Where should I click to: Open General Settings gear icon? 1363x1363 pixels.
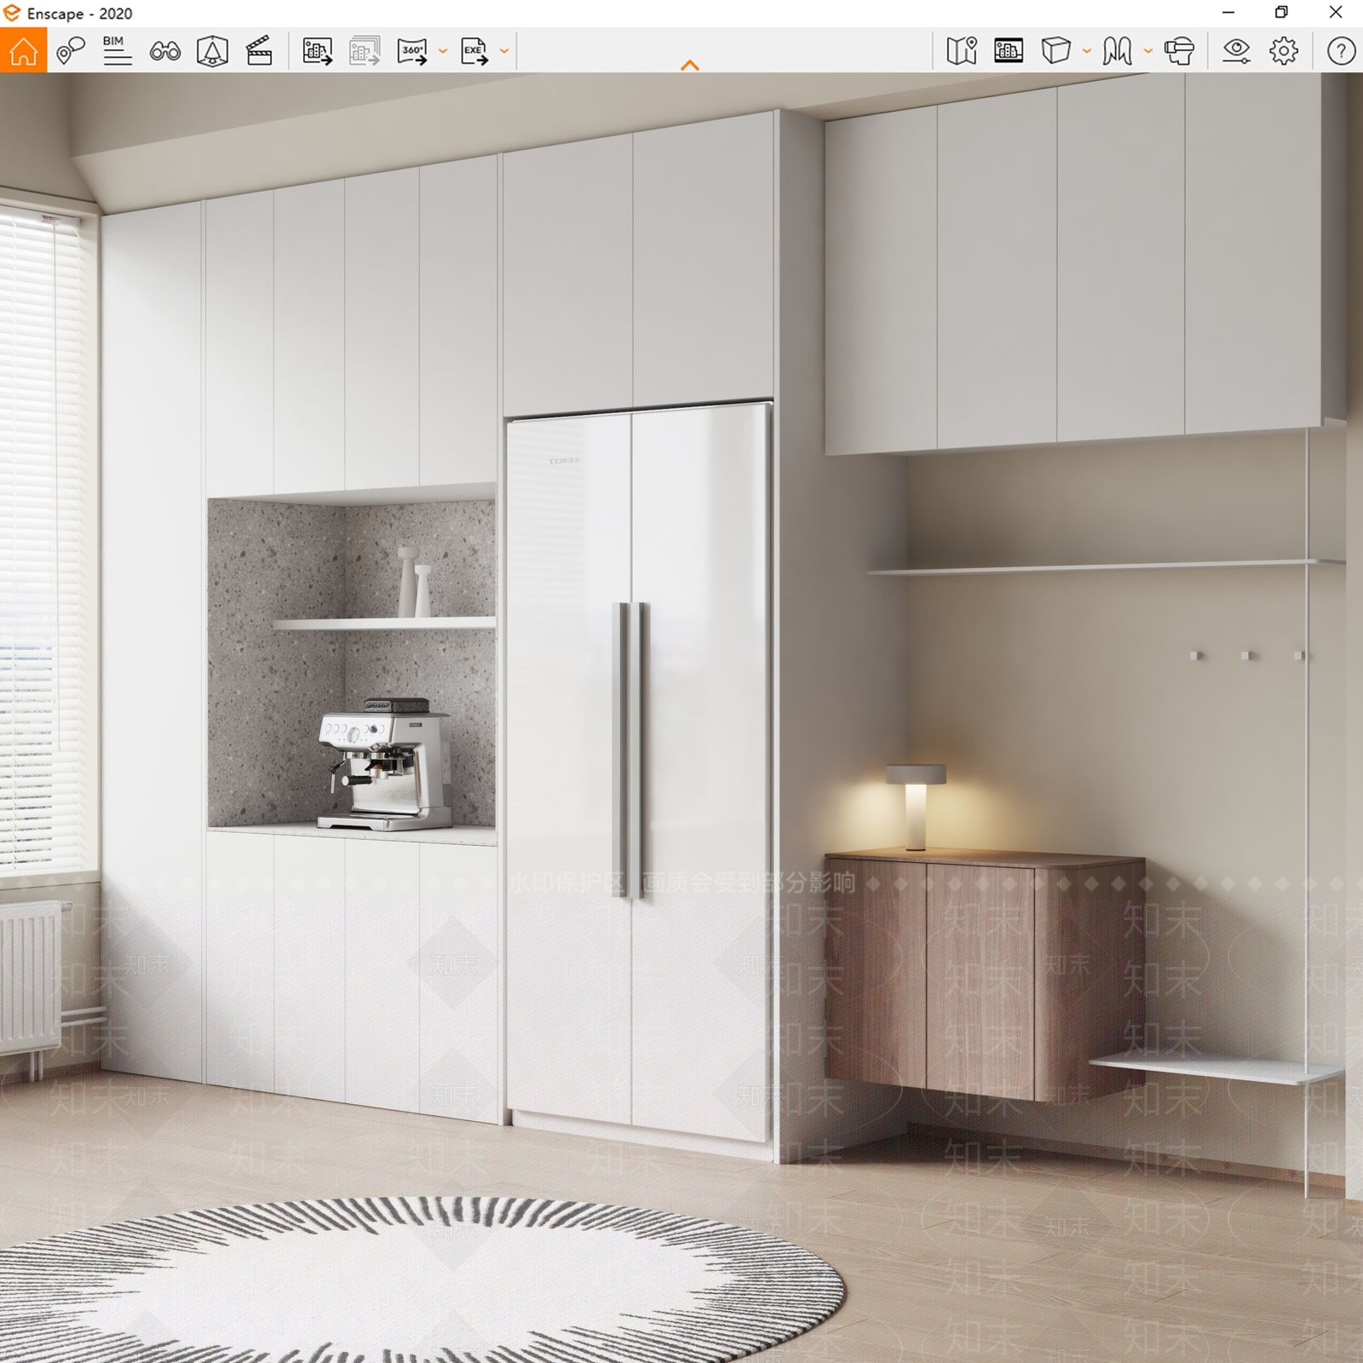click(1284, 51)
